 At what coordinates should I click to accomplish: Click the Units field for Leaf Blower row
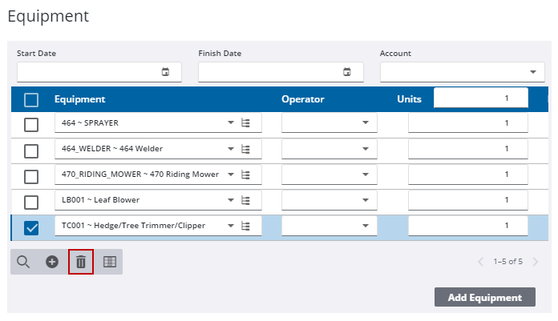click(x=467, y=200)
